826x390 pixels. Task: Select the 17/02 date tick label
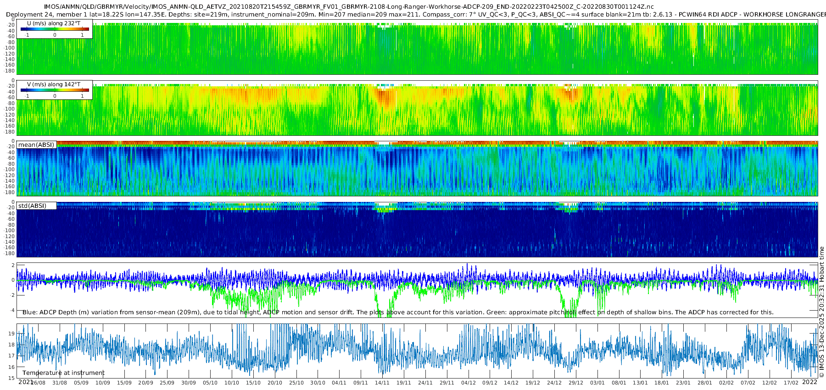coord(791,383)
